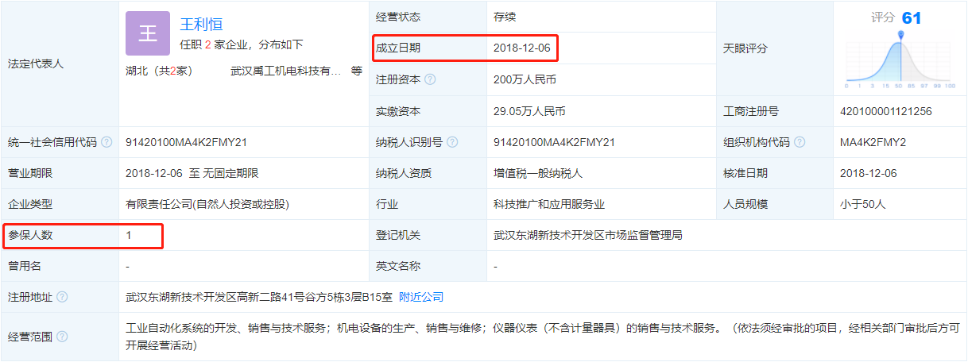Click the 任职 2 家企业，分布如下 text
The image size is (968, 362).
[x=242, y=44]
